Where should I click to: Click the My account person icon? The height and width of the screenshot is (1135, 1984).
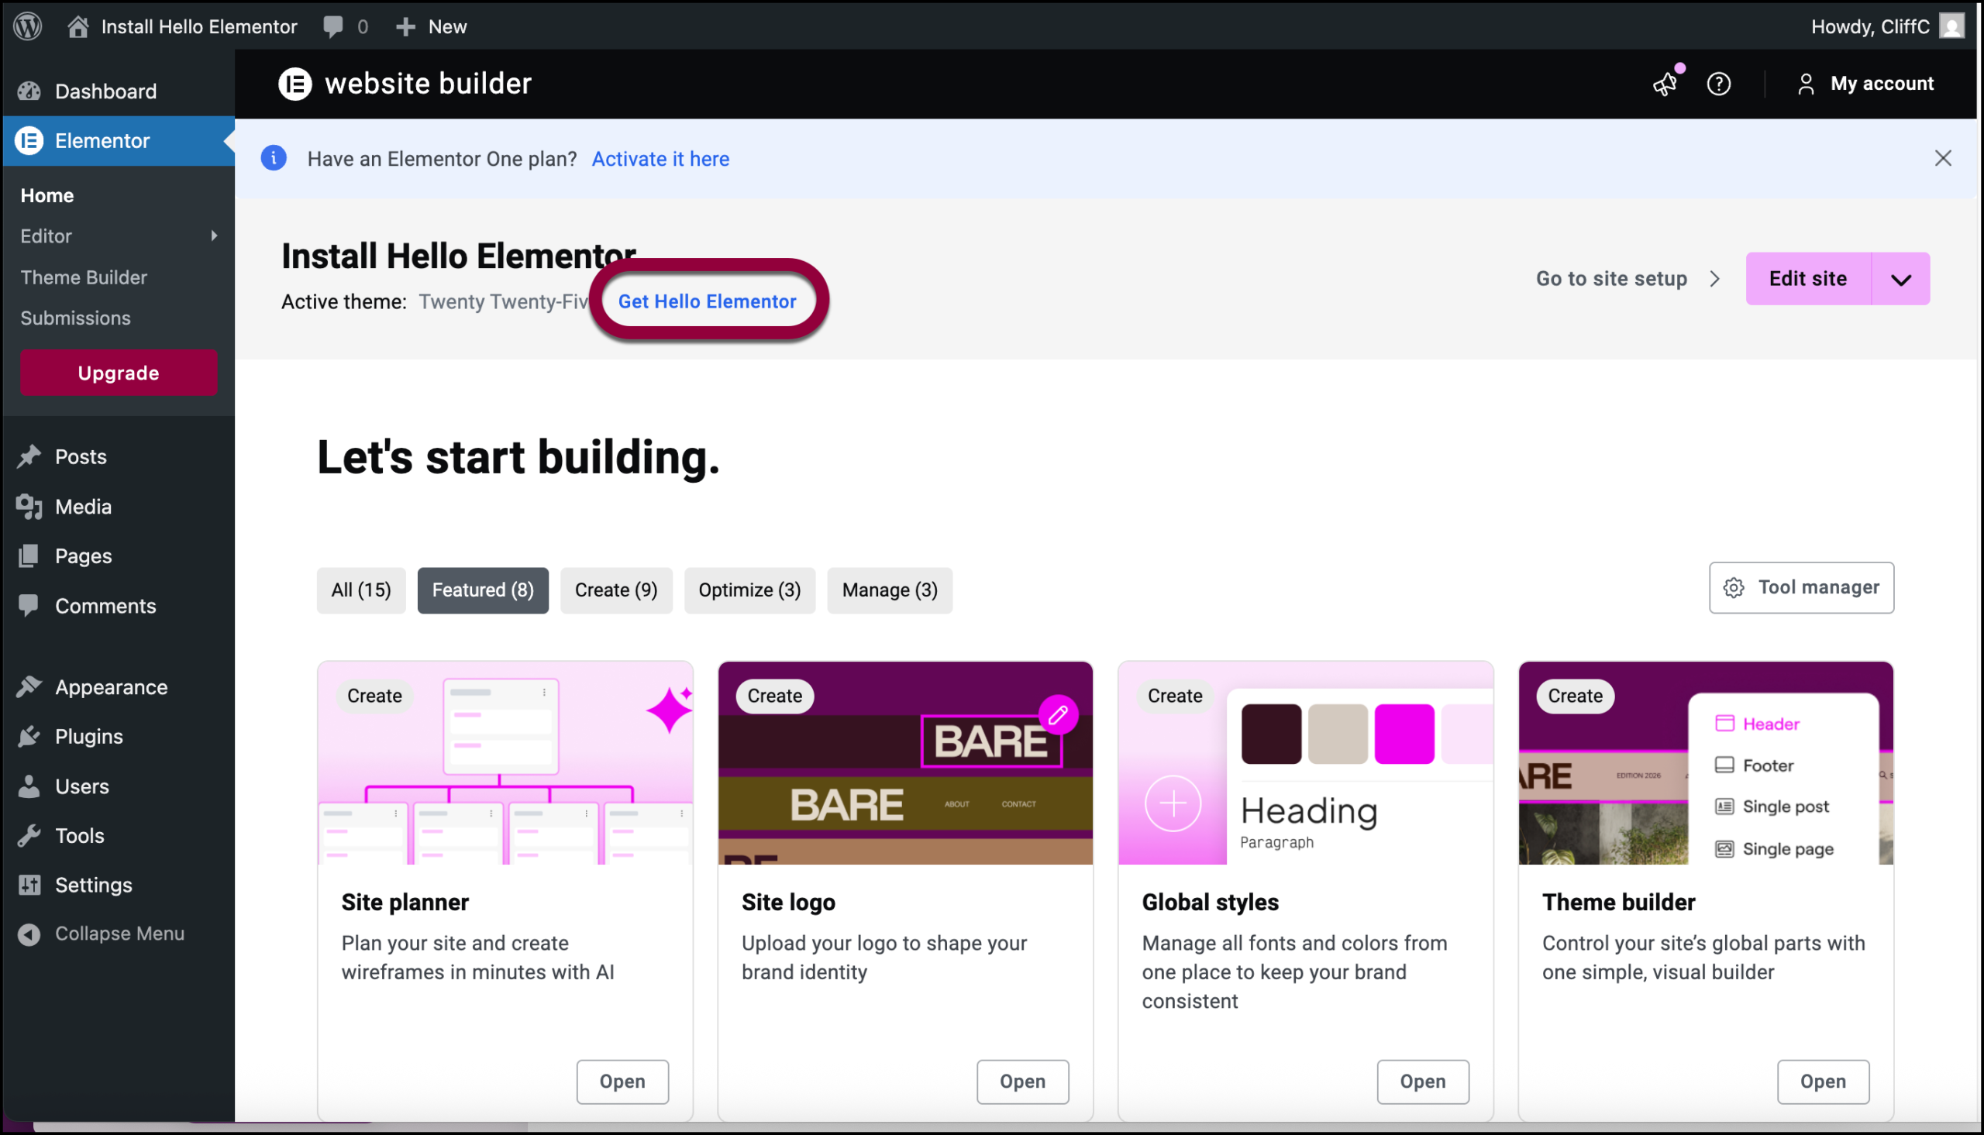pyautogui.click(x=1806, y=84)
